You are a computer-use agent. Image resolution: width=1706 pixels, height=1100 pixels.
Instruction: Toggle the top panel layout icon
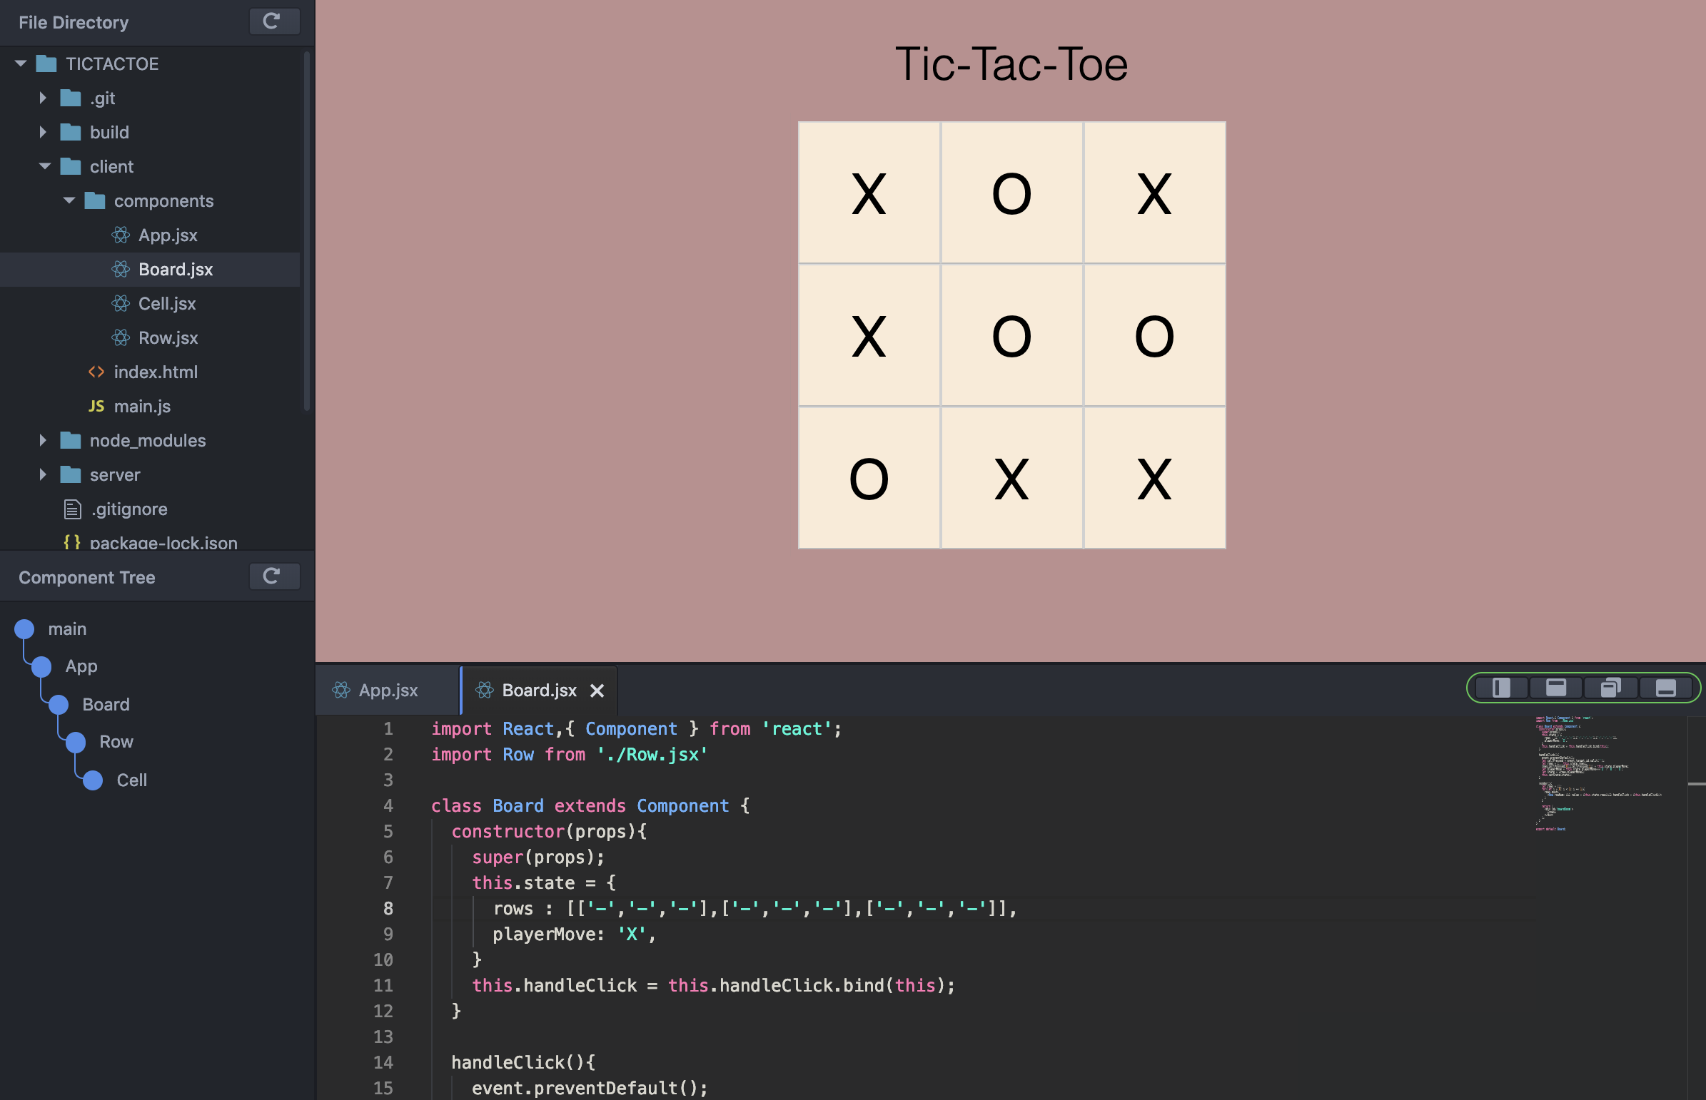pos(1555,688)
